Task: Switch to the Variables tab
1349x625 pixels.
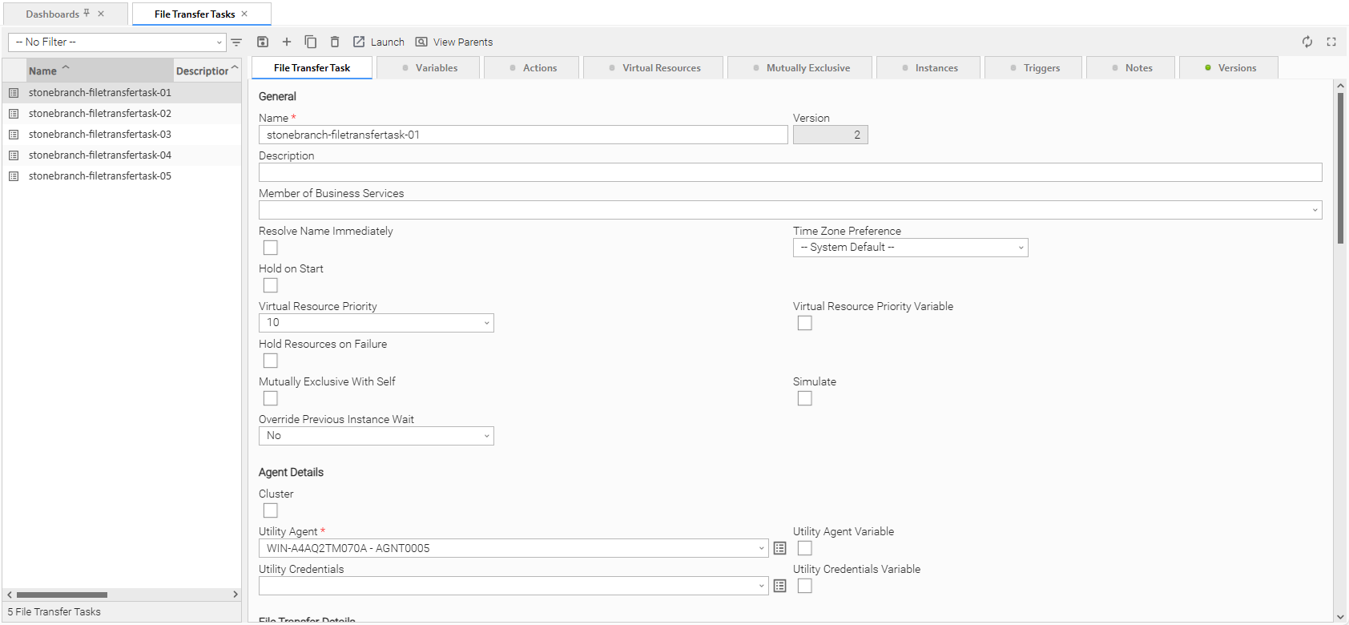Action: point(429,68)
